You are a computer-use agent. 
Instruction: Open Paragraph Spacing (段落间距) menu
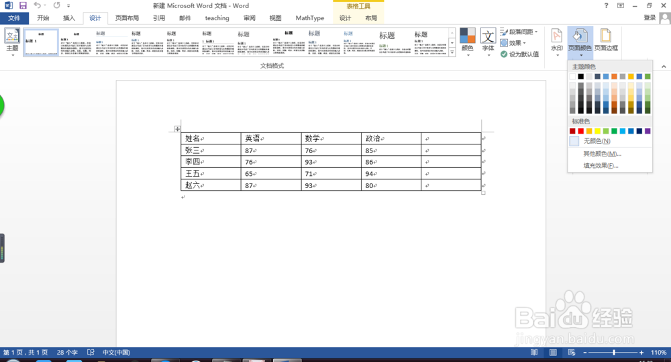tap(519, 32)
